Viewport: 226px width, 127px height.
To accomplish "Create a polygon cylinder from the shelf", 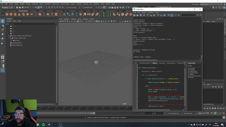I will [x=15, y=14].
